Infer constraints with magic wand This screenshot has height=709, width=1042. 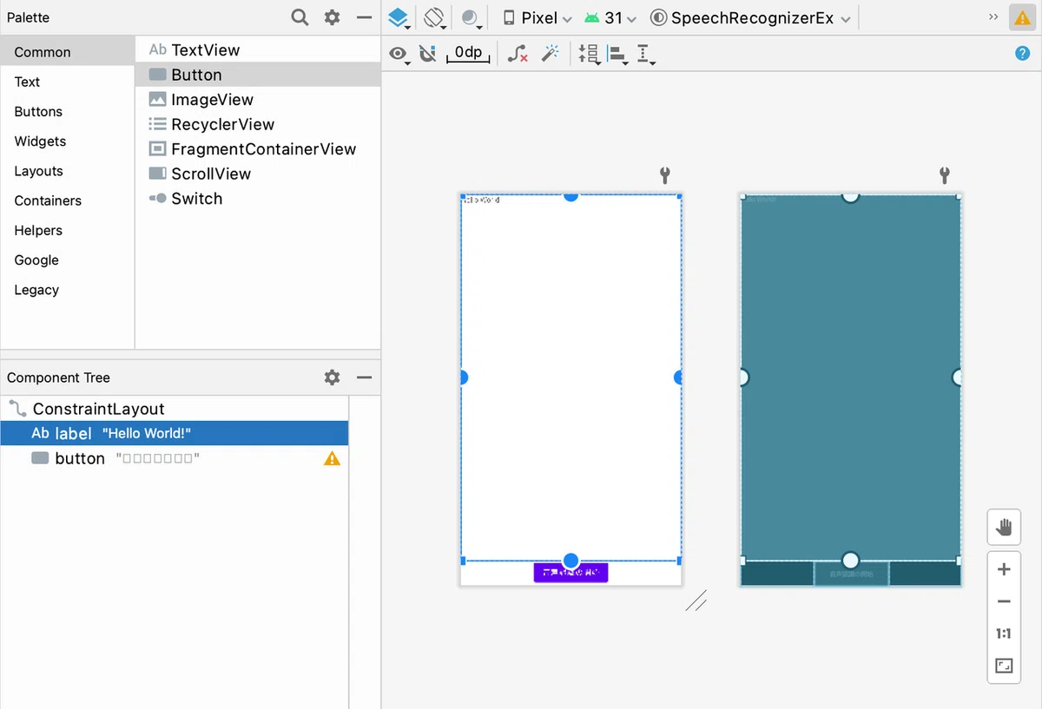(550, 54)
